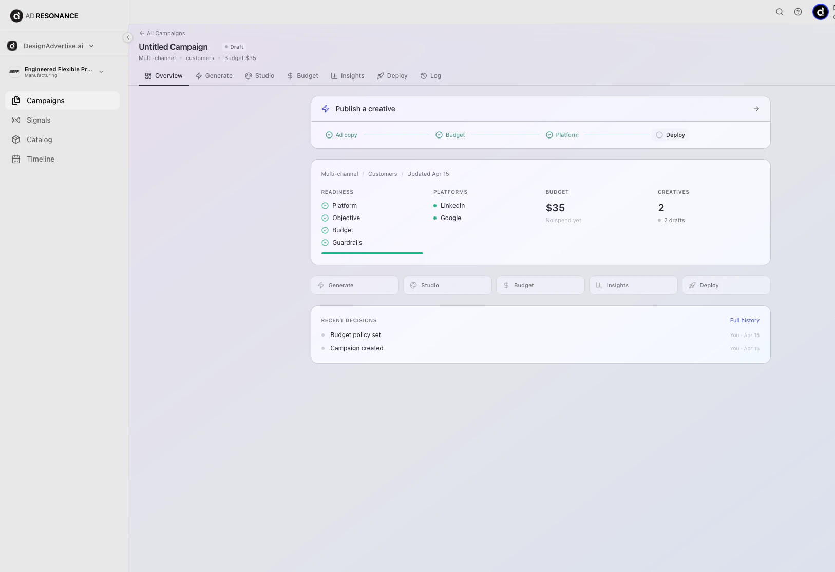Open the Campaigns section in sidebar
Viewport: 835px width, 572px height.
click(x=44, y=101)
